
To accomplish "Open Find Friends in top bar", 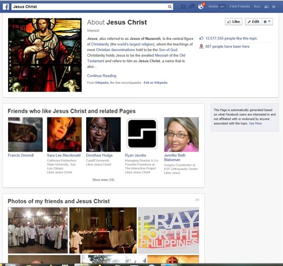I will [x=239, y=6].
